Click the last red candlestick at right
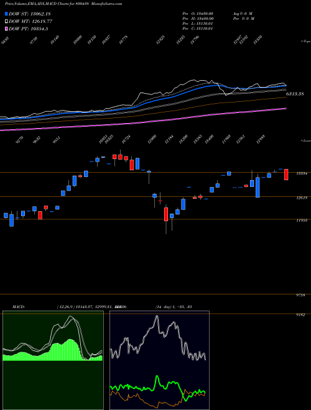Screen dimensions: 311x410 point(286,175)
